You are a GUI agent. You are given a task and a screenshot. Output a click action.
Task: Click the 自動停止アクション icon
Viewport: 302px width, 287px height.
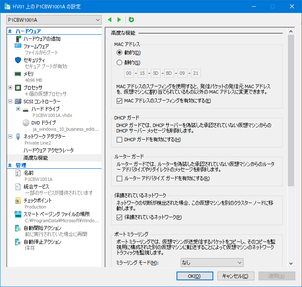pos(18,242)
